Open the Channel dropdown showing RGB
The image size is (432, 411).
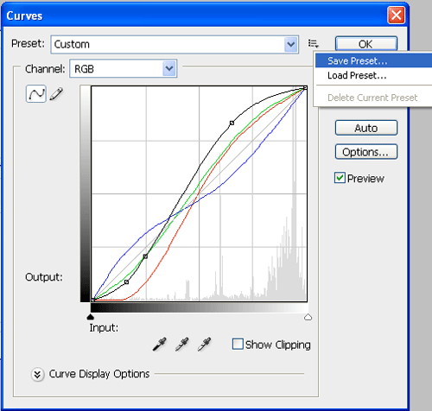[124, 68]
